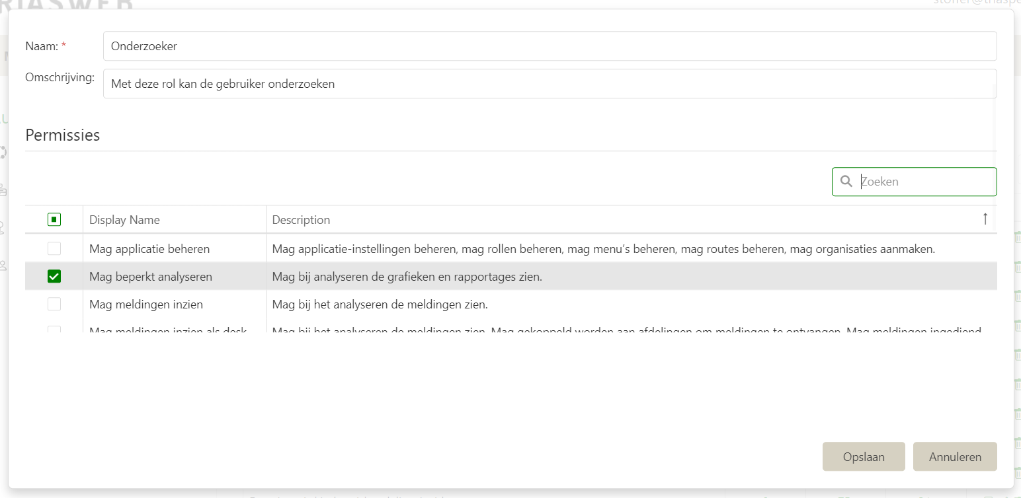Enable the 'Mag applicatie beheren' checkbox
Screen dimensions: 1021x498
point(54,249)
